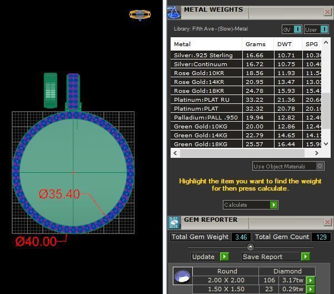Select the gem-set bail object in viewport
This screenshot has width=334, height=294.
pyautogui.click(x=73, y=92)
